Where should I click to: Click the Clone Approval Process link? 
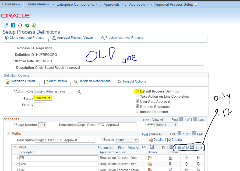point(27,38)
